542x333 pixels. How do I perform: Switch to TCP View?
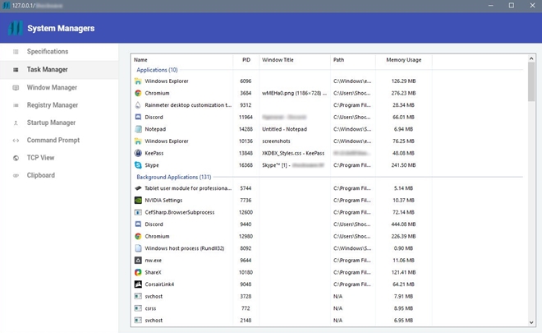[59, 158]
